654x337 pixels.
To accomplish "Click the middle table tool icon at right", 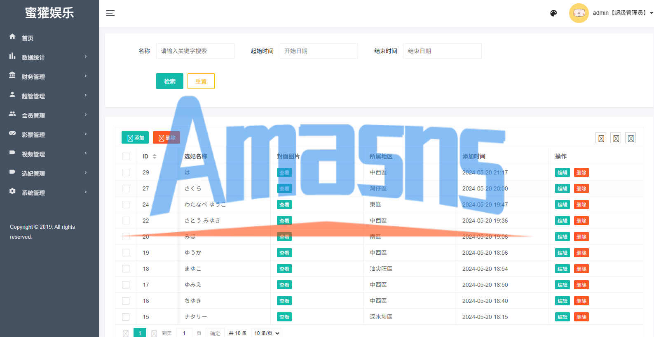I will point(616,138).
